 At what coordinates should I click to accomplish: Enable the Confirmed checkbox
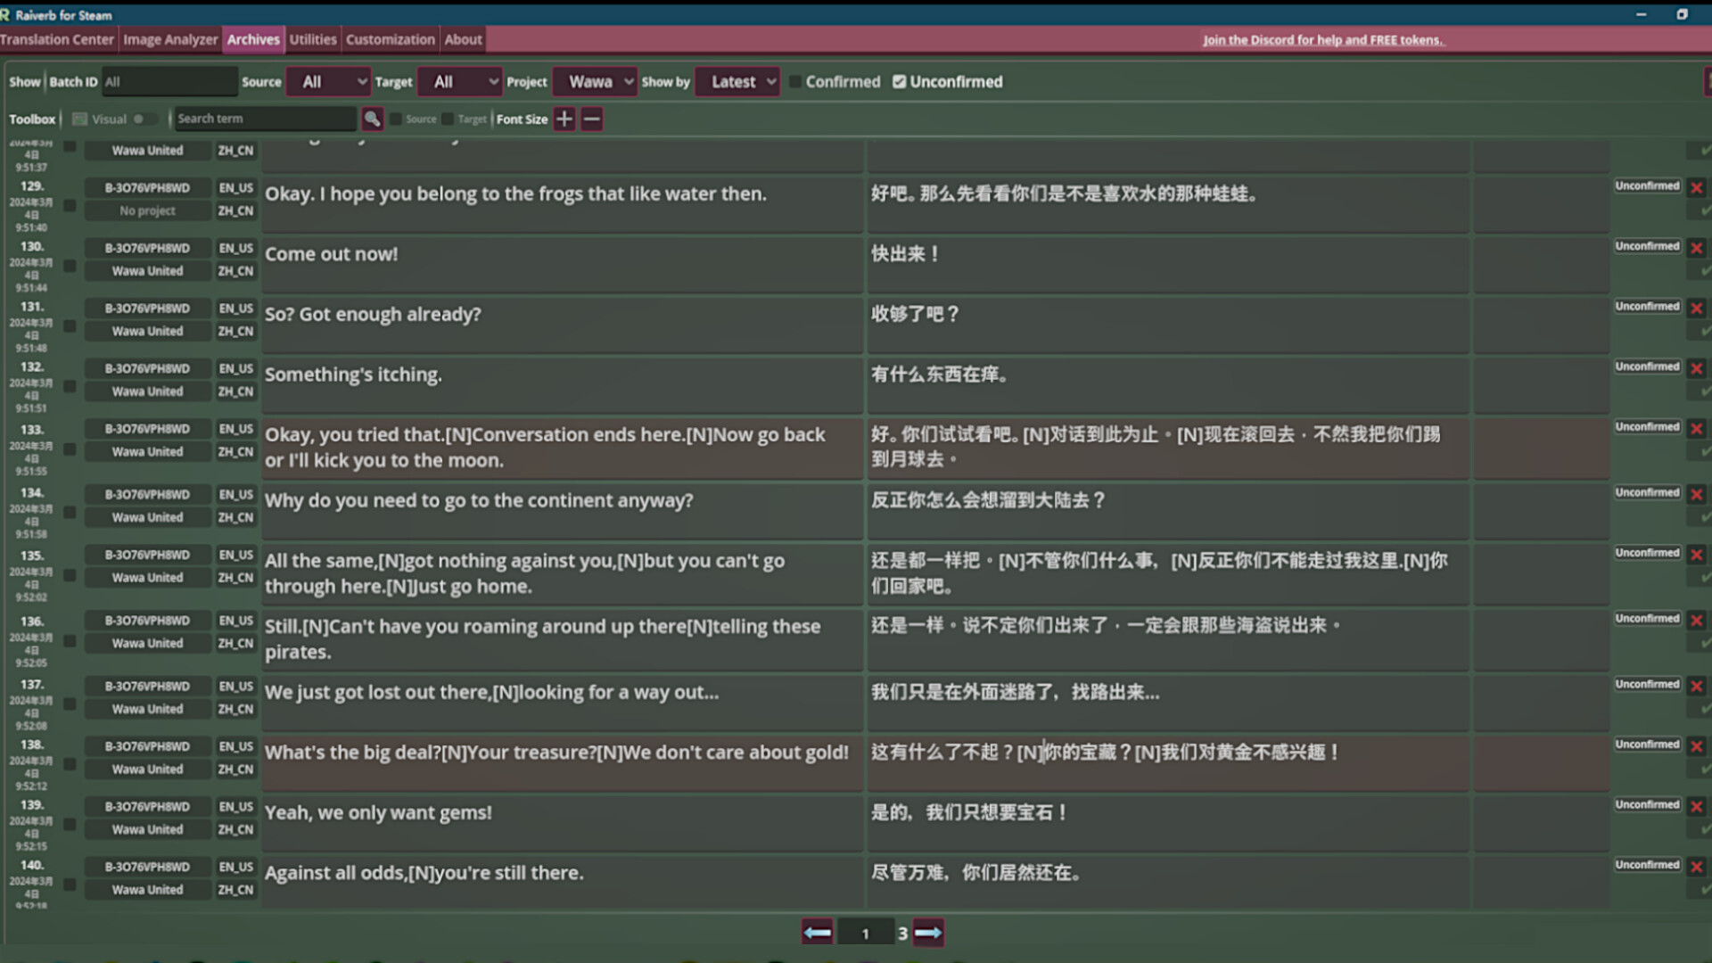coord(794,81)
